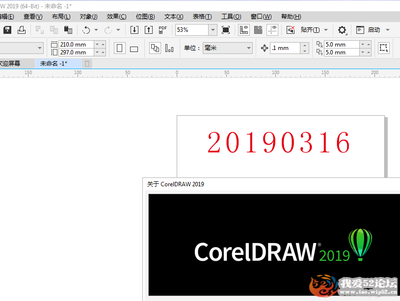Open the page height 297.0 mm dropdown arrow
The width and height of the screenshot is (400, 301).
(97, 52)
